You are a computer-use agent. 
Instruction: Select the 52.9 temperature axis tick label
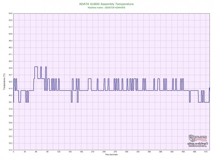(x=10, y=20)
